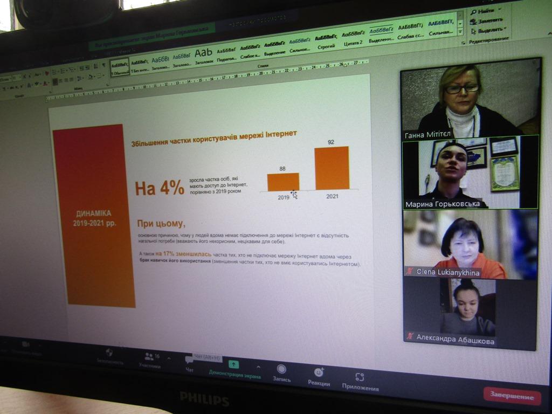The image size is (552, 414).
Task: Click the clear formatting icon (red eraser)
Action: coord(47,73)
